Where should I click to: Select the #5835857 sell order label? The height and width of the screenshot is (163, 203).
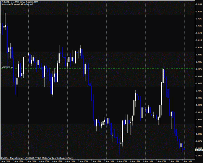coord(7,67)
